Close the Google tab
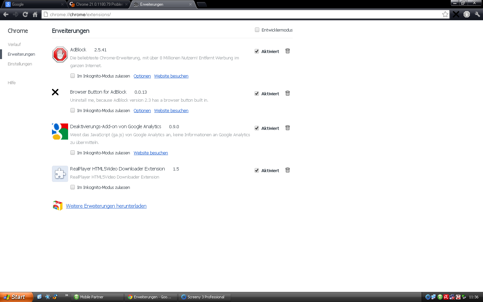This screenshot has height=302, width=483. pos(62,4)
